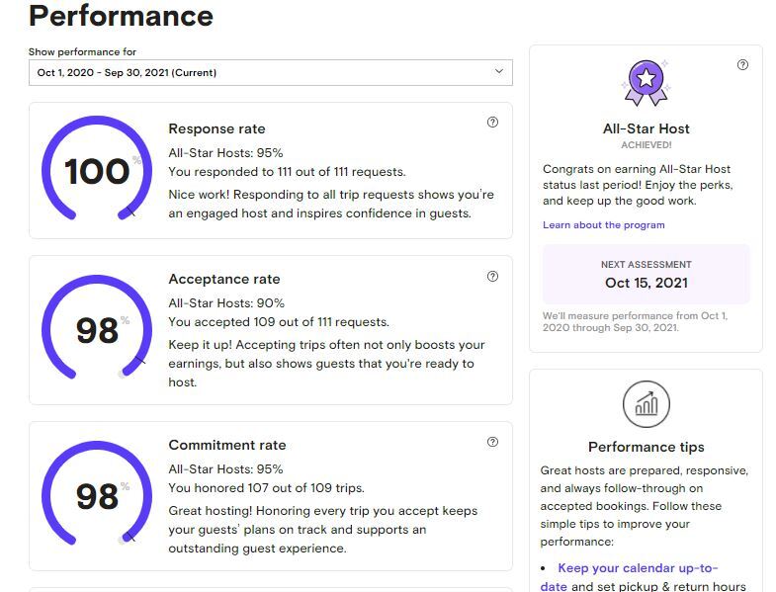
Task: Click the Response rate heading
Action: [x=216, y=128]
